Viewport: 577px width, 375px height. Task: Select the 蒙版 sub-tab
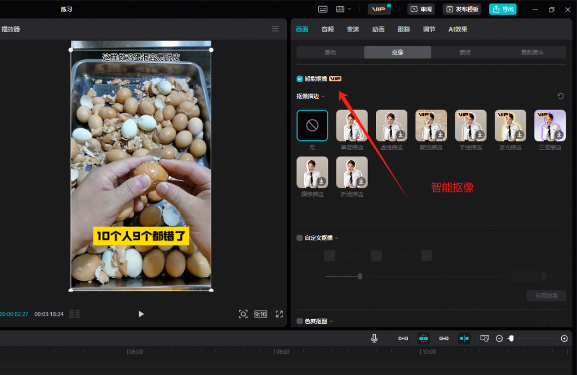(465, 52)
